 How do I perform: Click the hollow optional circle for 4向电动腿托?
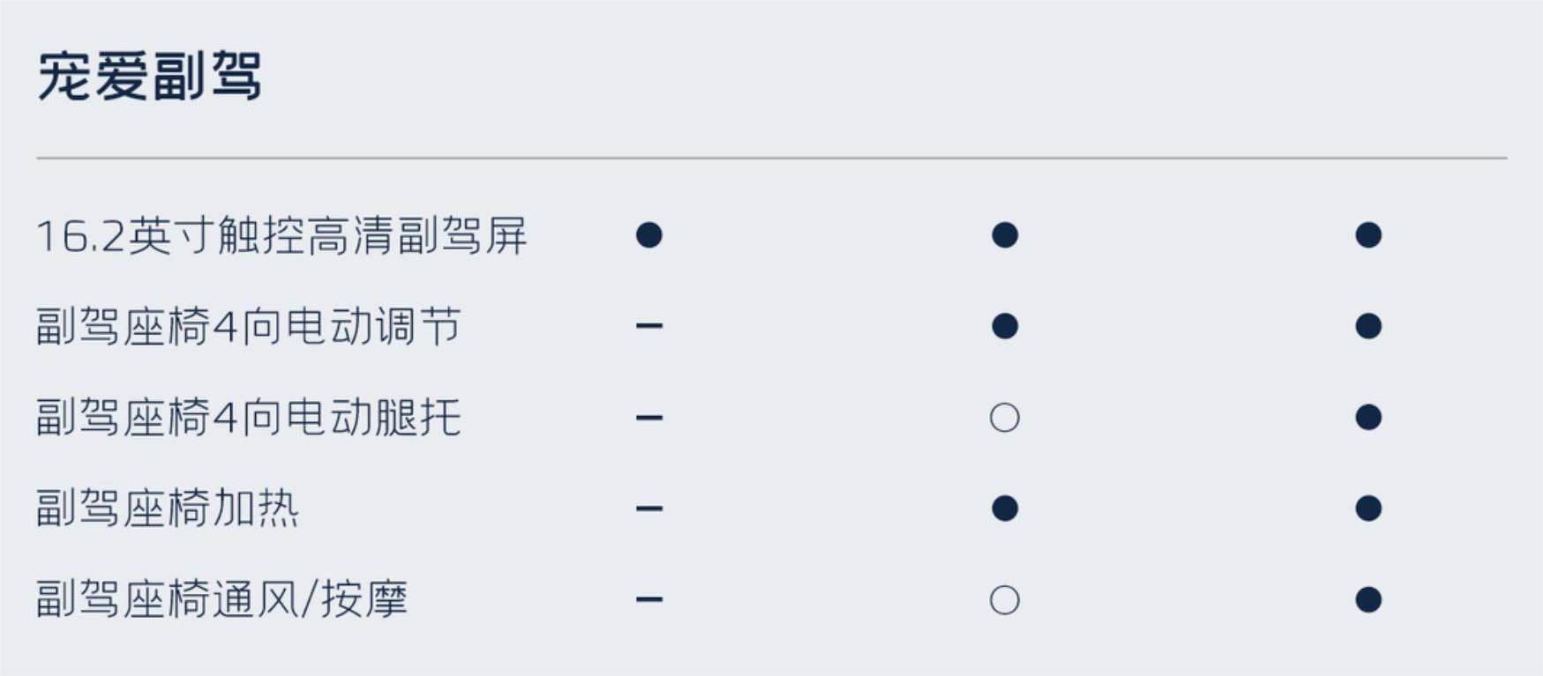tap(1005, 418)
